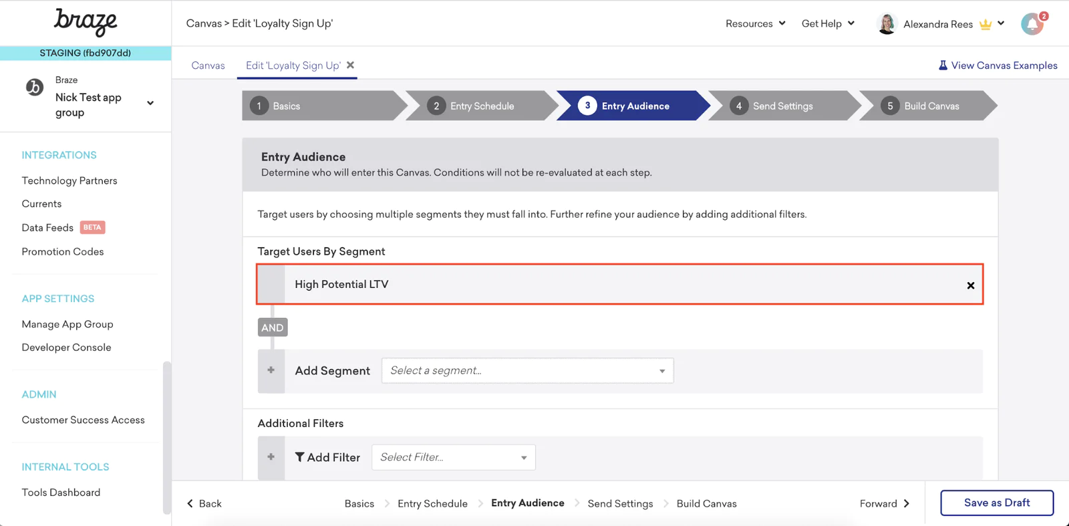This screenshot has width=1069, height=526.
Task: Click the INTERNAL TOOLS sidebar section heading
Action: 65,467
